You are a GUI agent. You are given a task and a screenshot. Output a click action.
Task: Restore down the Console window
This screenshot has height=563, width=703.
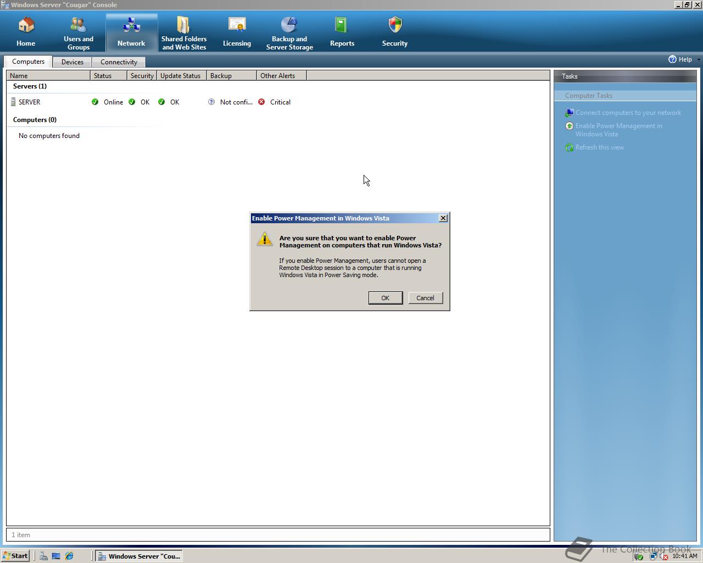pos(687,5)
